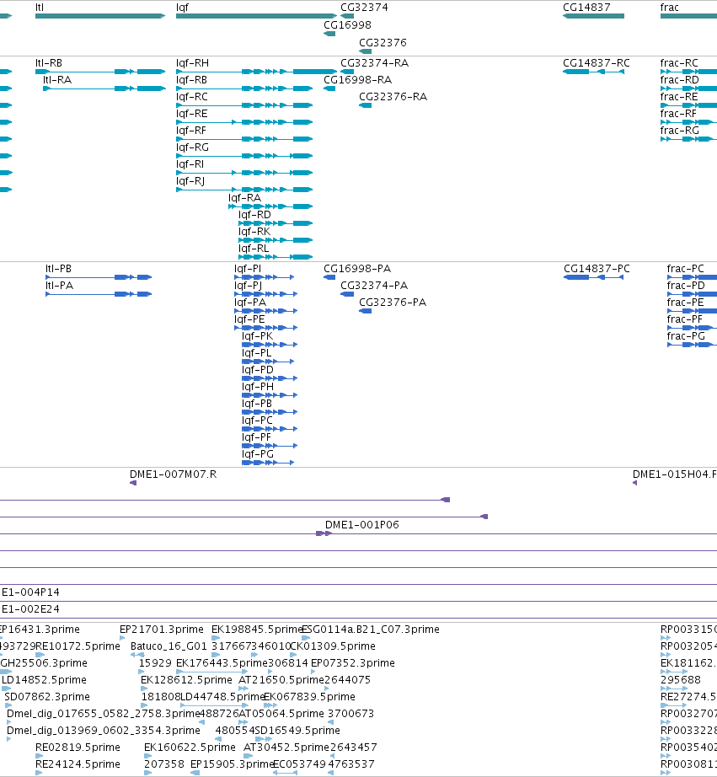Pick transcript lqf-RE
Viewport: 717px width, 777px height.
point(191,114)
